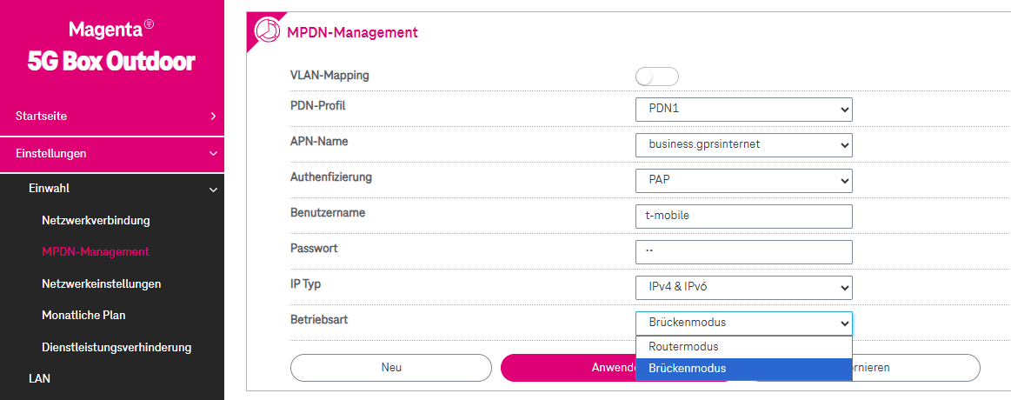Select Einwahl in the sidebar
This screenshot has height=400, width=1011.
[49, 189]
